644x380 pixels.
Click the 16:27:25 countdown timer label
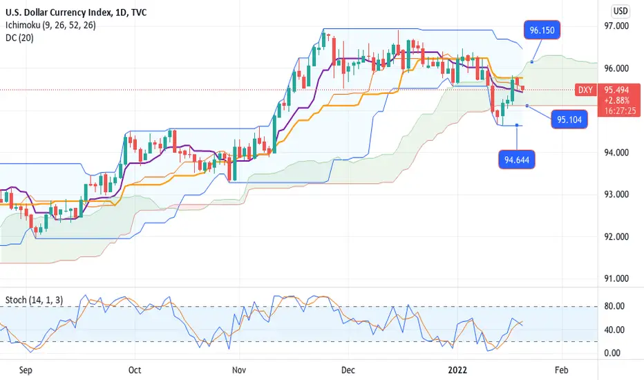tap(620, 111)
